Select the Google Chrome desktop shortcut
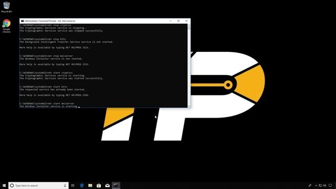This screenshot has width=336, height=189. (x=6, y=26)
